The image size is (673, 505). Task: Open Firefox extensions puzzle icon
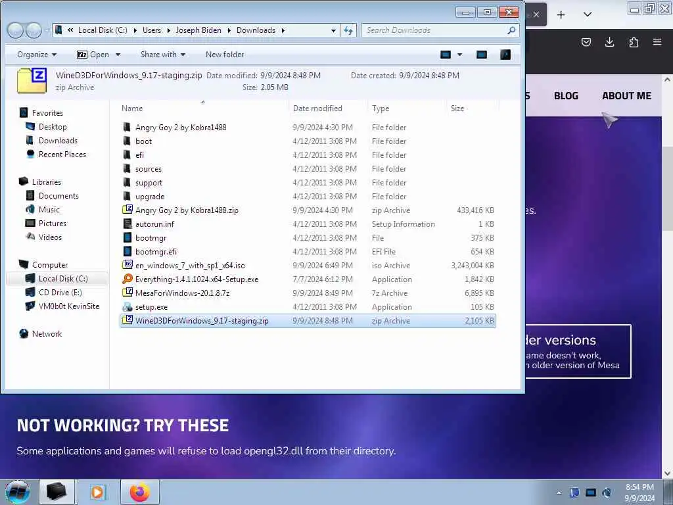634,42
